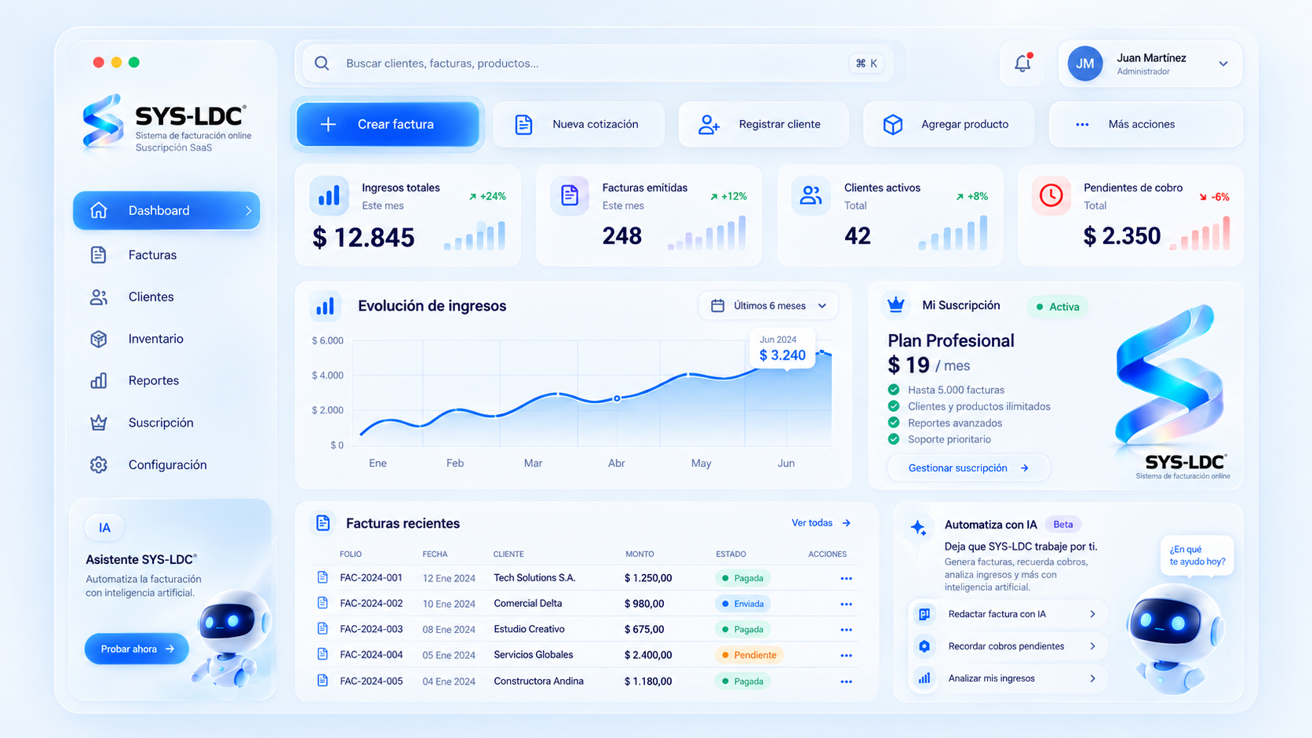Click the Activa subscription status badge
The image size is (1312, 738).
(x=1058, y=307)
